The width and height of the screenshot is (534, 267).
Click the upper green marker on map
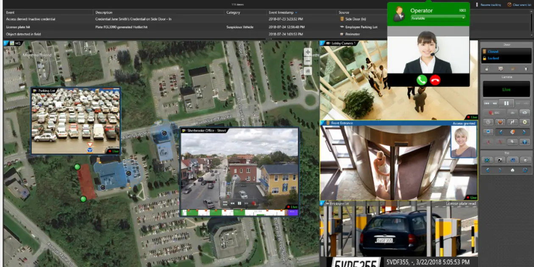[77, 167]
